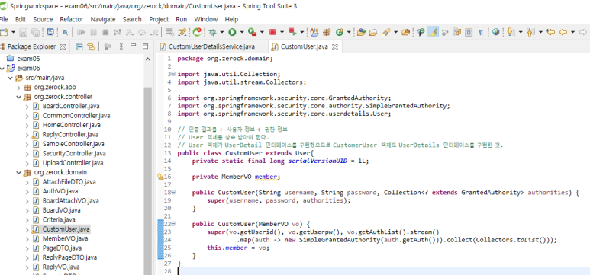590x275 pixels.
Task: Open the Source menu
Action: click(x=43, y=19)
